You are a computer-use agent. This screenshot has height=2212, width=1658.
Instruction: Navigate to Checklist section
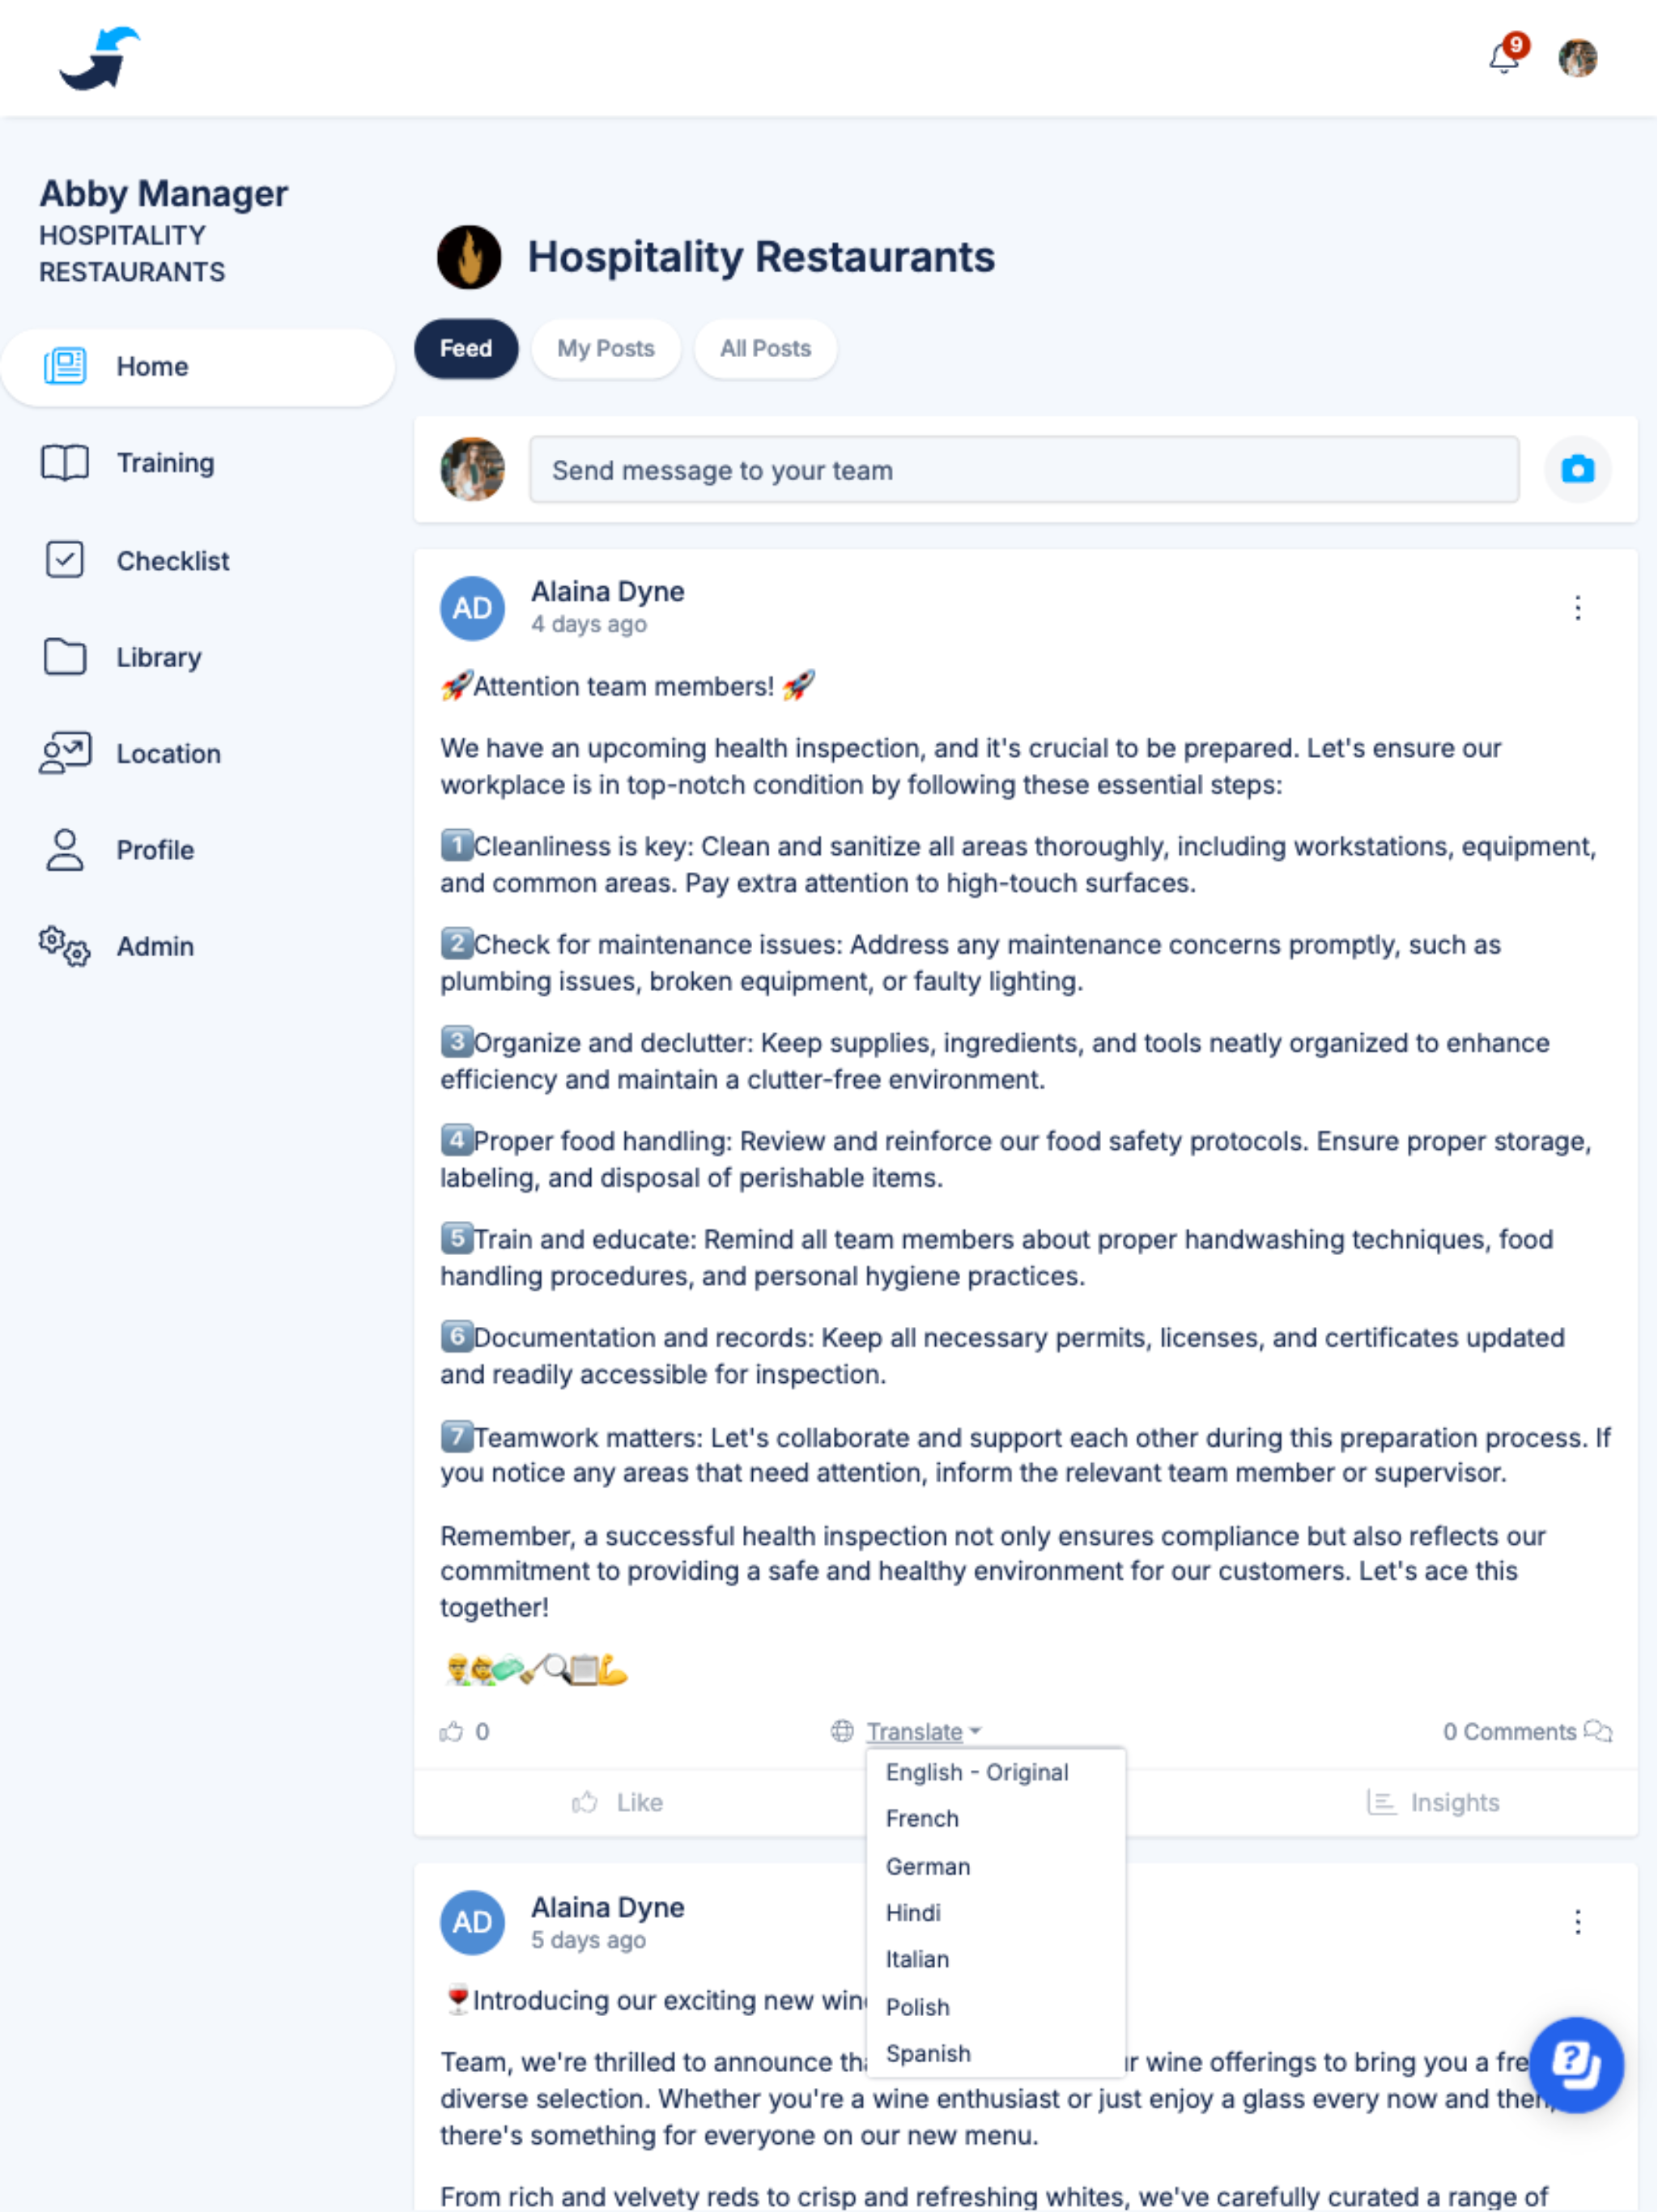click(172, 559)
